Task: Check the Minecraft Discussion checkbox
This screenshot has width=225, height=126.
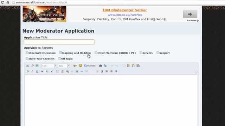Action: pos(27,53)
